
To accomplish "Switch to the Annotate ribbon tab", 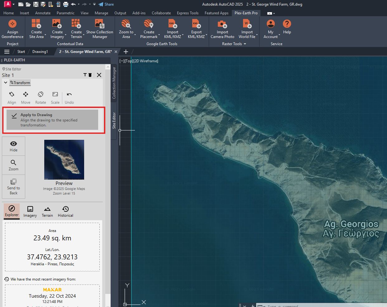I will 43,13.
